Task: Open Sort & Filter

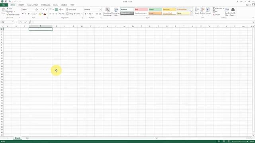Action: 227,12
